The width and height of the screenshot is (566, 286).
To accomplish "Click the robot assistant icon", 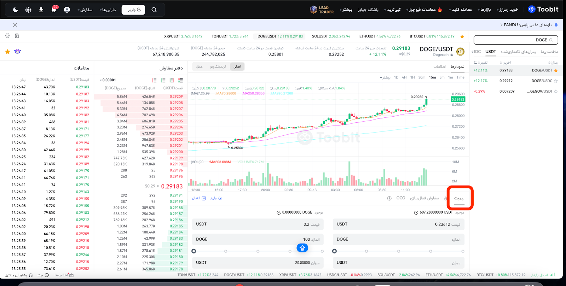I will [x=17, y=52].
